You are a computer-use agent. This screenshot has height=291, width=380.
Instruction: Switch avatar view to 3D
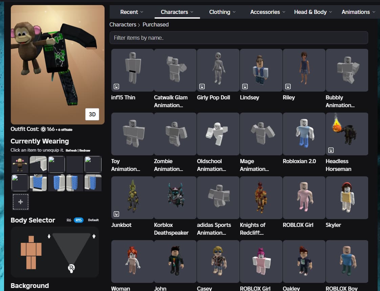tap(92, 114)
